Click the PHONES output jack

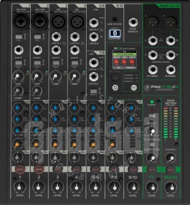pyautogui.click(x=171, y=70)
